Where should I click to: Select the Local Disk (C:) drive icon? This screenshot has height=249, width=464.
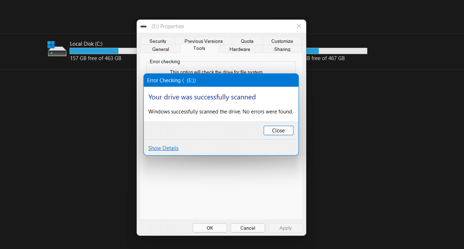57,49
